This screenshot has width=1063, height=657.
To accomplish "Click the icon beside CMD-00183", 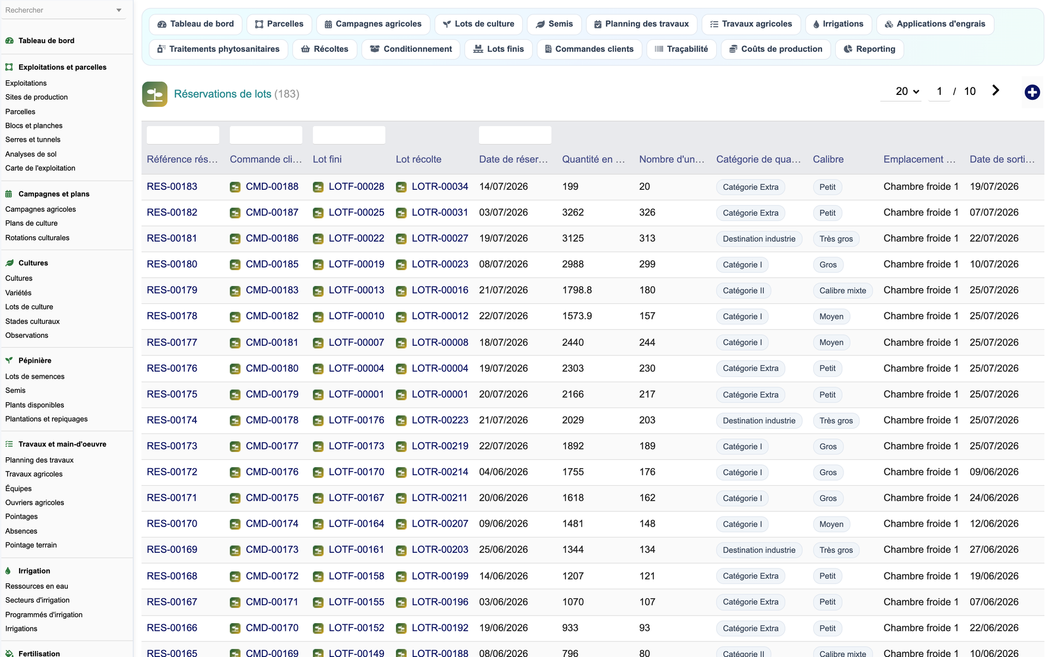I will [235, 291].
